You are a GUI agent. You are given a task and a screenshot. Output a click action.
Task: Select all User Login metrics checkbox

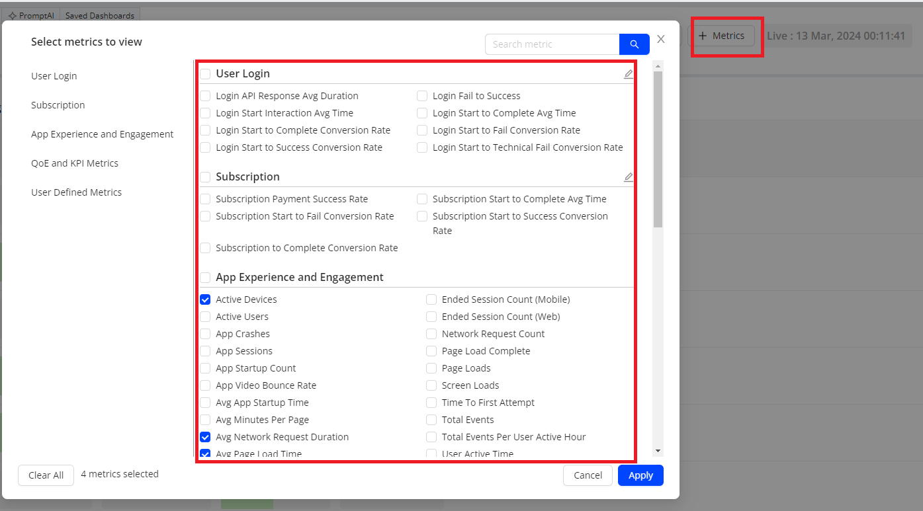pyautogui.click(x=205, y=74)
